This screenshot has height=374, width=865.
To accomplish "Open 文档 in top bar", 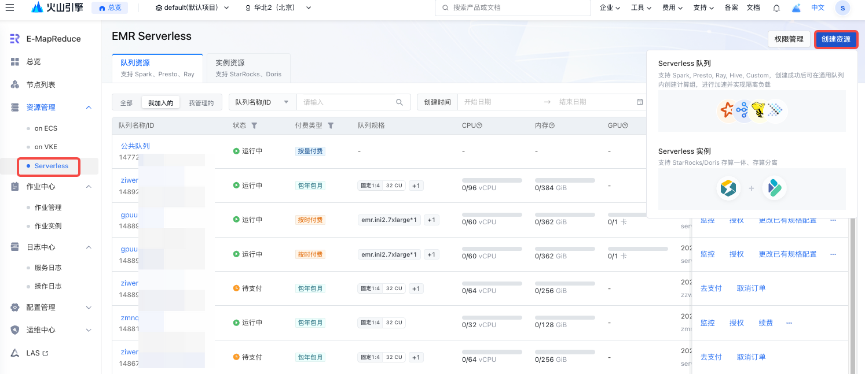I will [753, 8].
